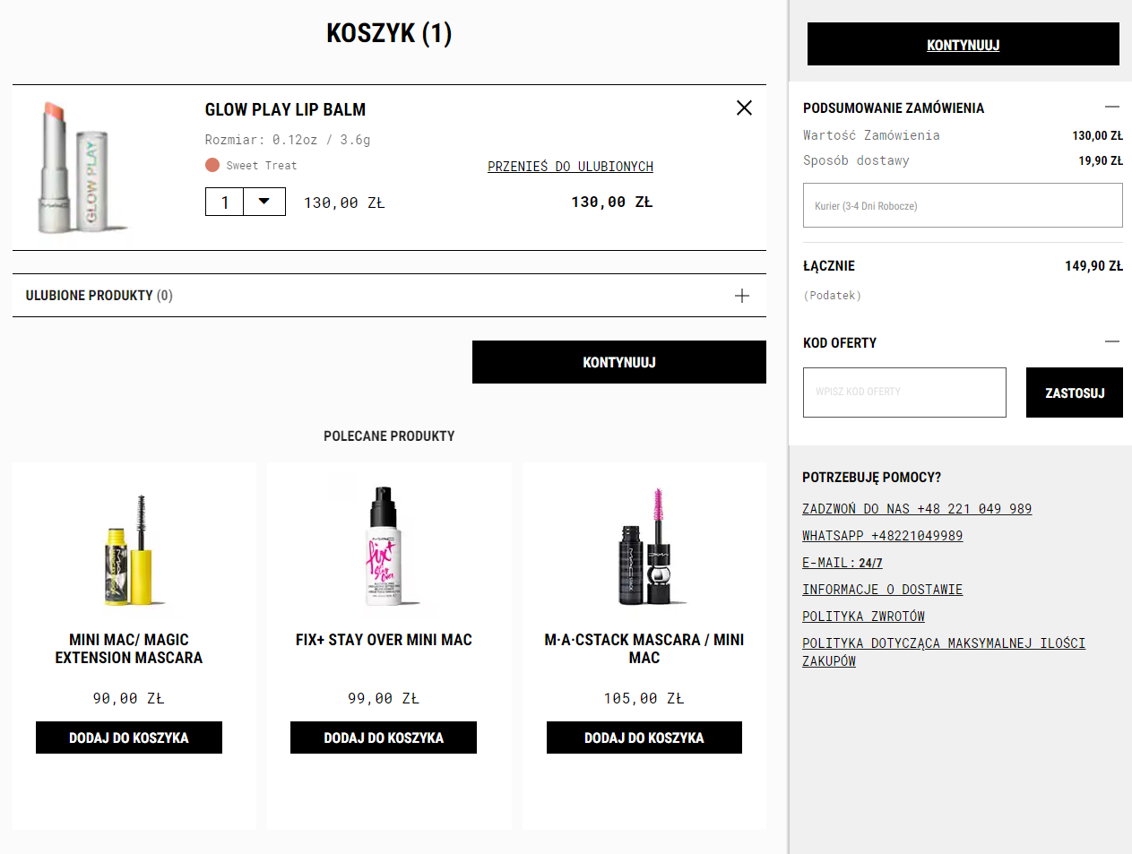Screen dimensions: 1132x854
Task: Click the Kontynuuj button in the order summary sidebar
Action: (963, 44)
